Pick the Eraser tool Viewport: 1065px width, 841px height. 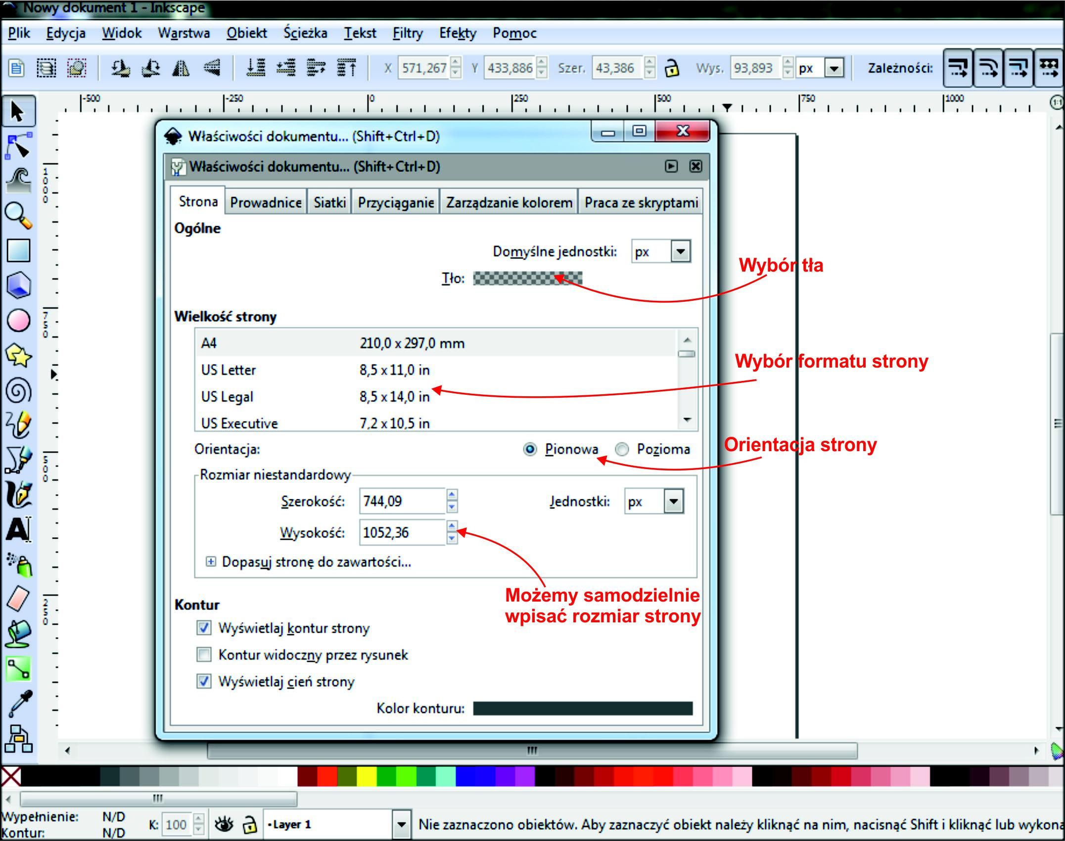click(18, 599)
